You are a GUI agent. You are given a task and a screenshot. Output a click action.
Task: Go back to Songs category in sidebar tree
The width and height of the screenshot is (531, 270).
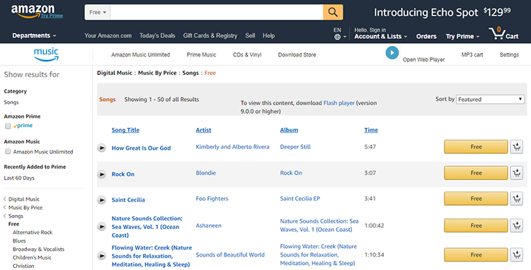click(16, 216)
